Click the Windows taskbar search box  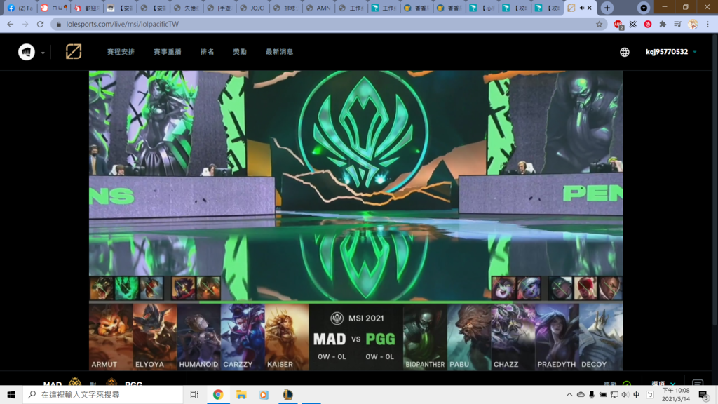(103, 394)
